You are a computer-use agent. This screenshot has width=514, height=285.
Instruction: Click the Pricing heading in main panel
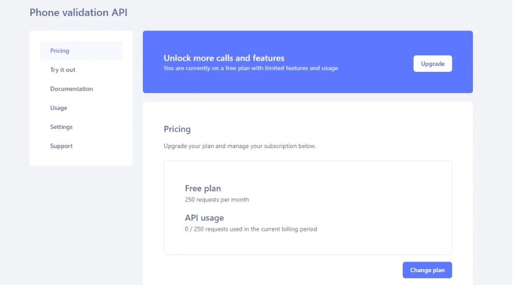click(177, 129)
